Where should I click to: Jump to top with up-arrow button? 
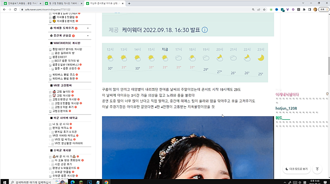[x=317, y=169]
